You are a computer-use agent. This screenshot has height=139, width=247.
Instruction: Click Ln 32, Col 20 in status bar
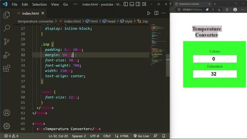(58, 136)
